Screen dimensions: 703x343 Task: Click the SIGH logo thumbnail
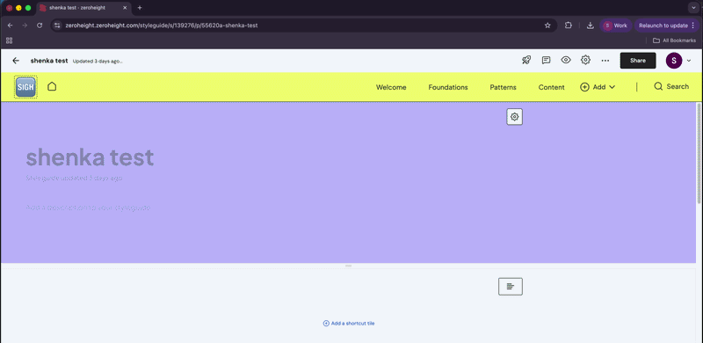point(25,87)
